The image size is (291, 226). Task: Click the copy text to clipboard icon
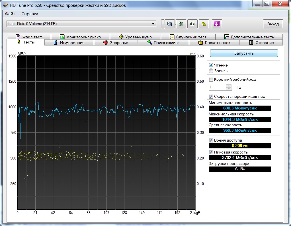(x=169, y=24)
